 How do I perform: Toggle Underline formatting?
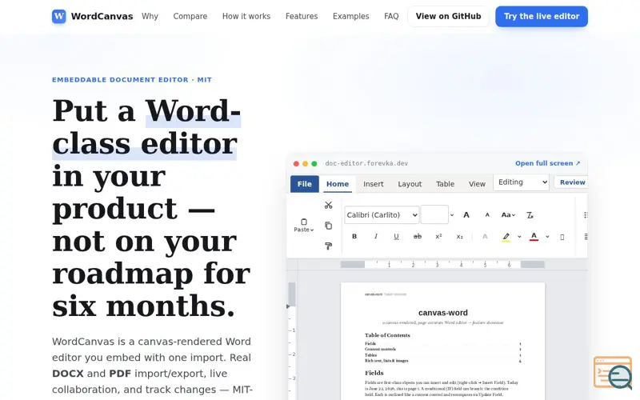coord(396,236)
